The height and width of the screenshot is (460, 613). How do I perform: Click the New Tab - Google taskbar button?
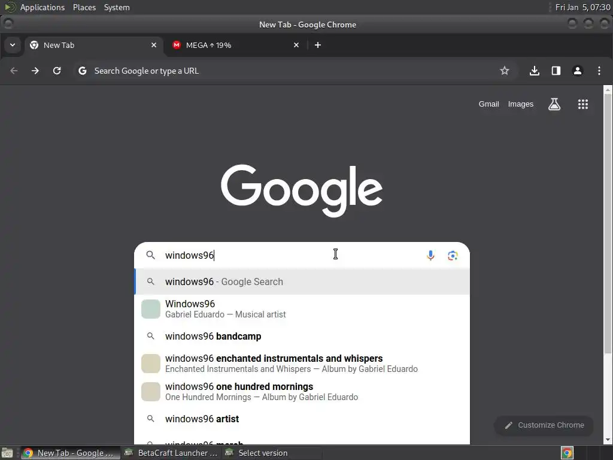click(x=69, y=453)
